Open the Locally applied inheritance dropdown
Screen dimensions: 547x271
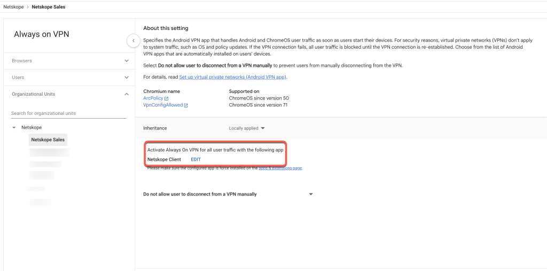pyautogui.click(x=247, y=128)
